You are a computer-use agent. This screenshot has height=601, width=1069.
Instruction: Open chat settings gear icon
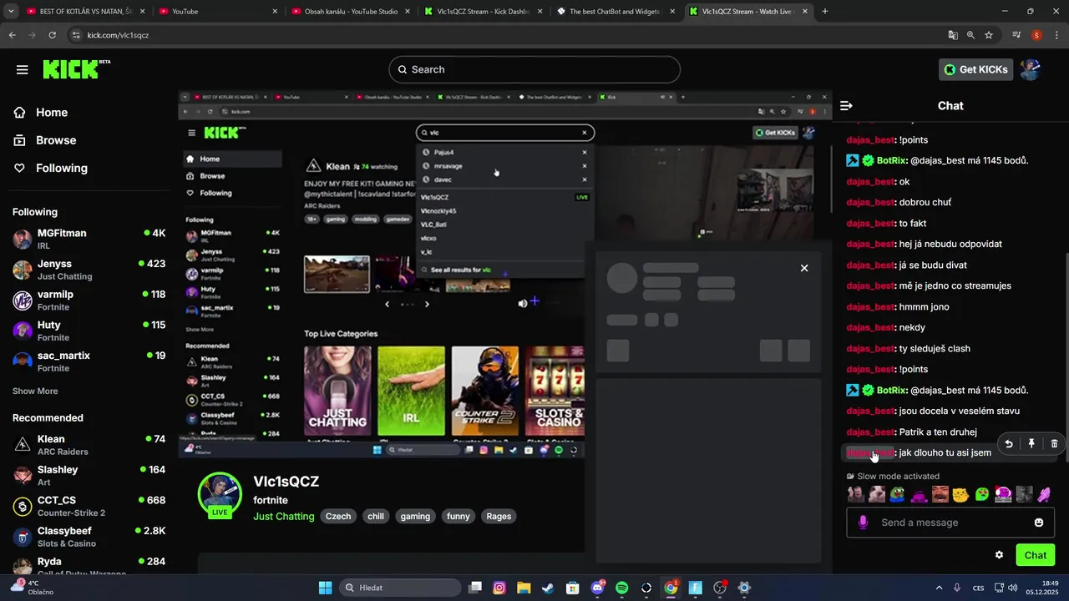tap(999, 555)
